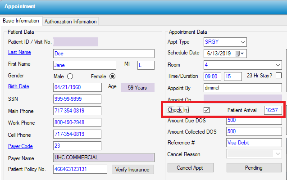Click into the Patient Arrival time field
The height and width of the screenshot is (180, 287).
[273, 110]
